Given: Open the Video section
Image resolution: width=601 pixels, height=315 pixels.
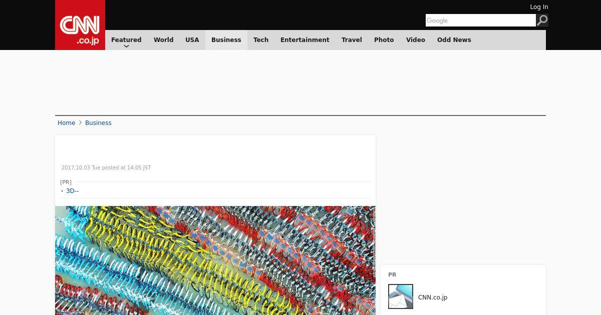Looking at the screenshot, I should click(x=416, y=40).
